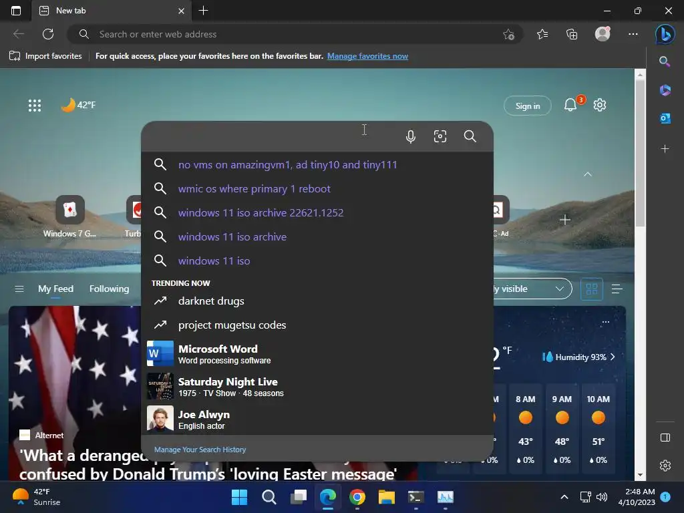Screen dimensions: 684x513
Task: Add a sidebar app with plus icon
Action: [665, 149]
